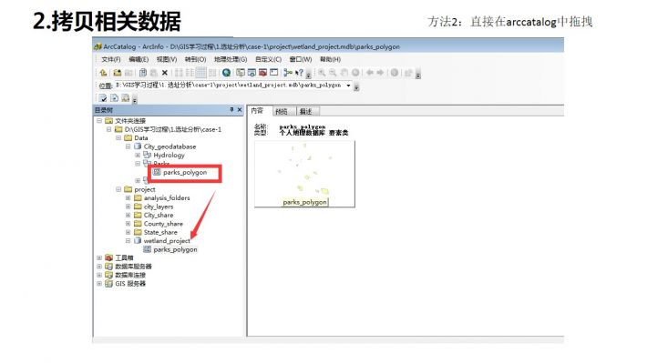
Task: Click the Up One Level toolbar icon
Action: tap(103, 73)
